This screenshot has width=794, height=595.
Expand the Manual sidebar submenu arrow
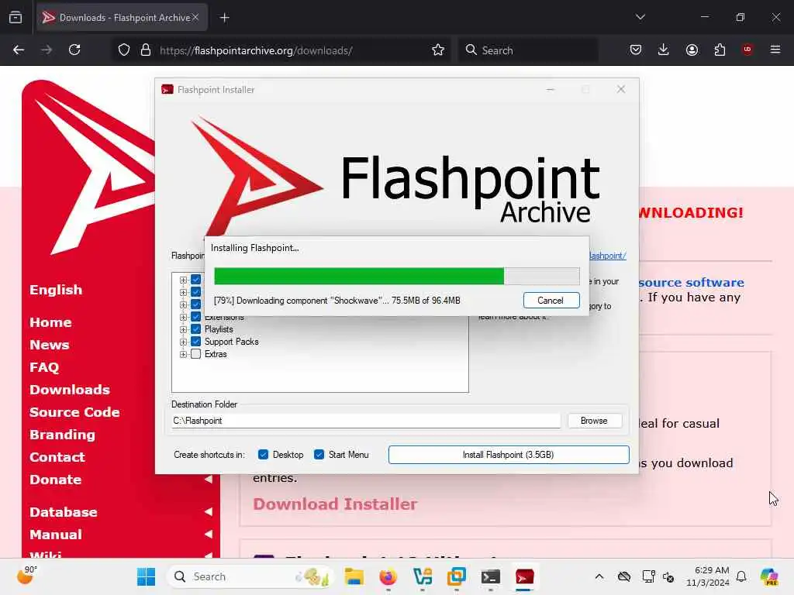208,534
